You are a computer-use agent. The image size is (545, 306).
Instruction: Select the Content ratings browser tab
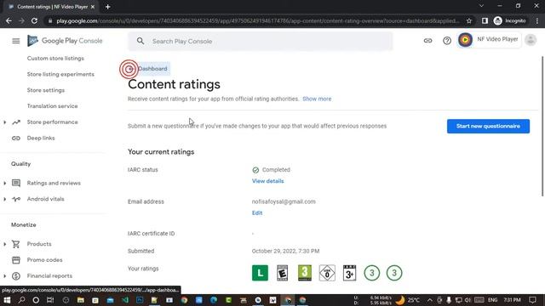pos(52,7)
